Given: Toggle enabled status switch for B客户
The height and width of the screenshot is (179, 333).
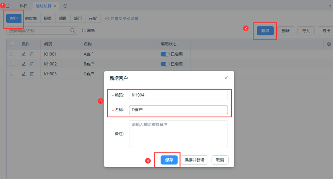Looking at the screenshot, I should [165, 64].
